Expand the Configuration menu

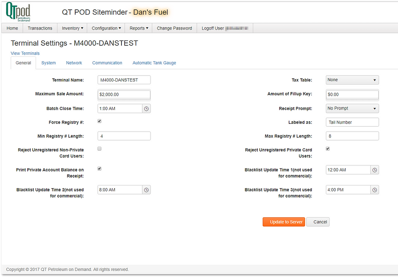pyautogui.click(x=106, y=28)
